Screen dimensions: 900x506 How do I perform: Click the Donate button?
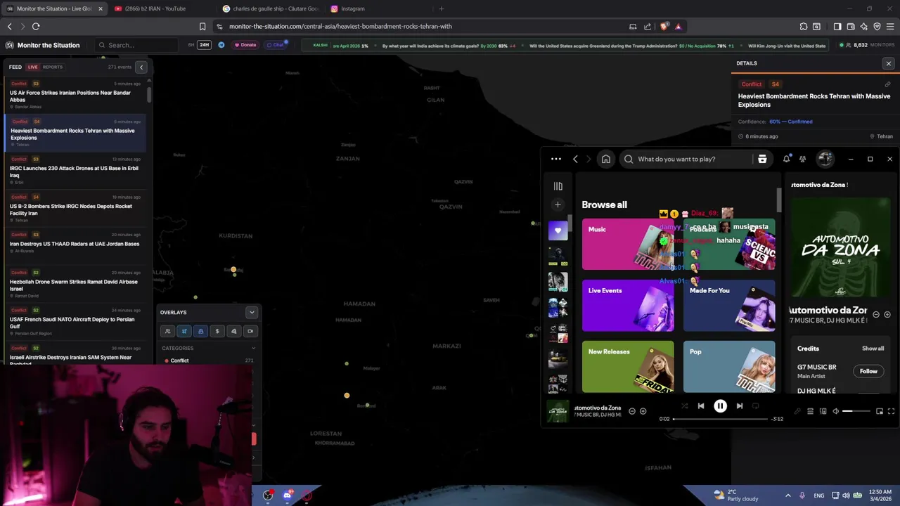coord(245,45)
